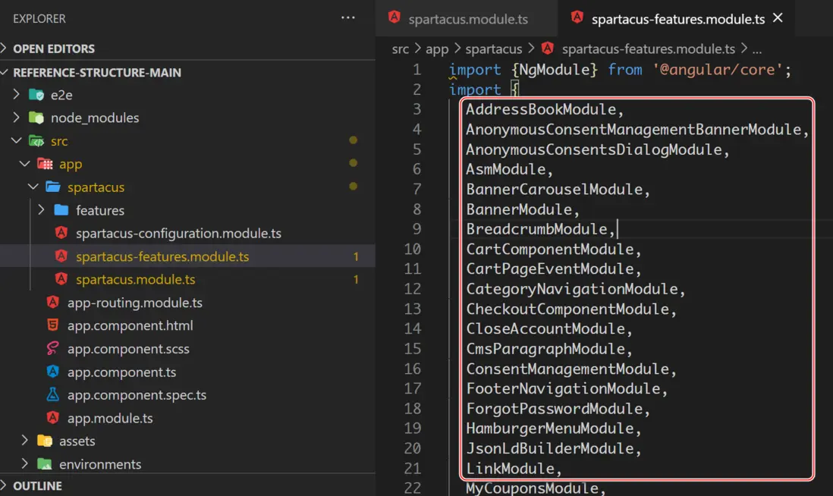Collapse the REFERENCE-STRUCTURE-MAIN root
833x496 pixels.
6,72
